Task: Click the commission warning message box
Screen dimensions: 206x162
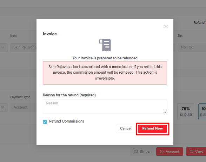Action: click(105, 73)
